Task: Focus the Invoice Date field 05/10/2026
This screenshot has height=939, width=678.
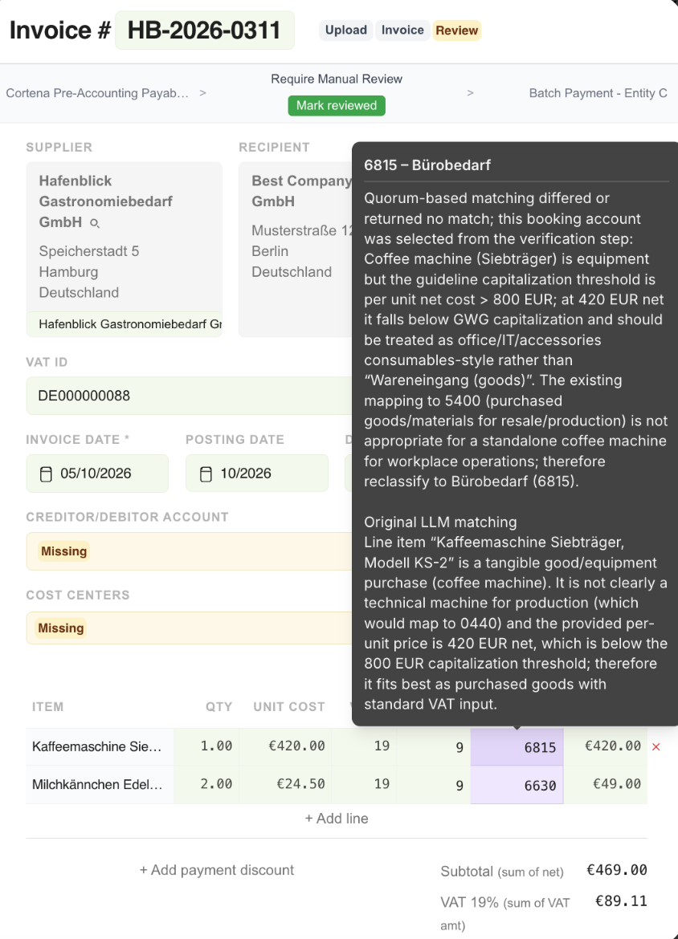Action: click(x=97, y=474)
